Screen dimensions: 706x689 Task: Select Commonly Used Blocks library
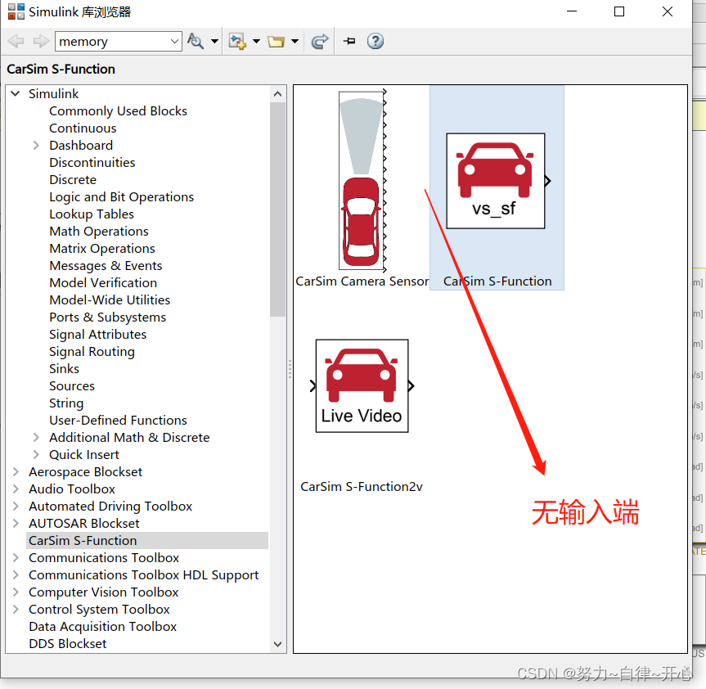(x=118, y=110)
